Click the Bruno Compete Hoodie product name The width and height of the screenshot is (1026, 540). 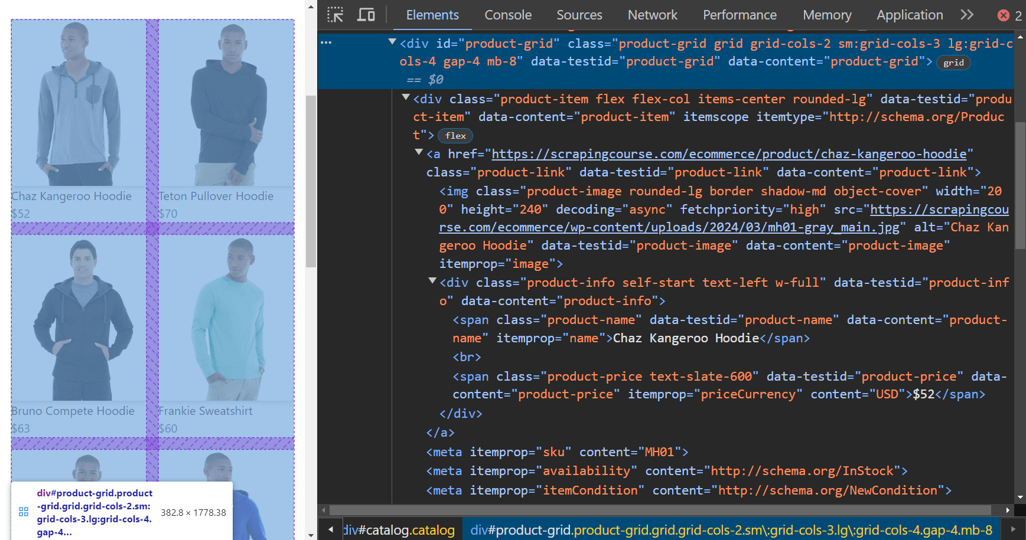click(73, 411)
